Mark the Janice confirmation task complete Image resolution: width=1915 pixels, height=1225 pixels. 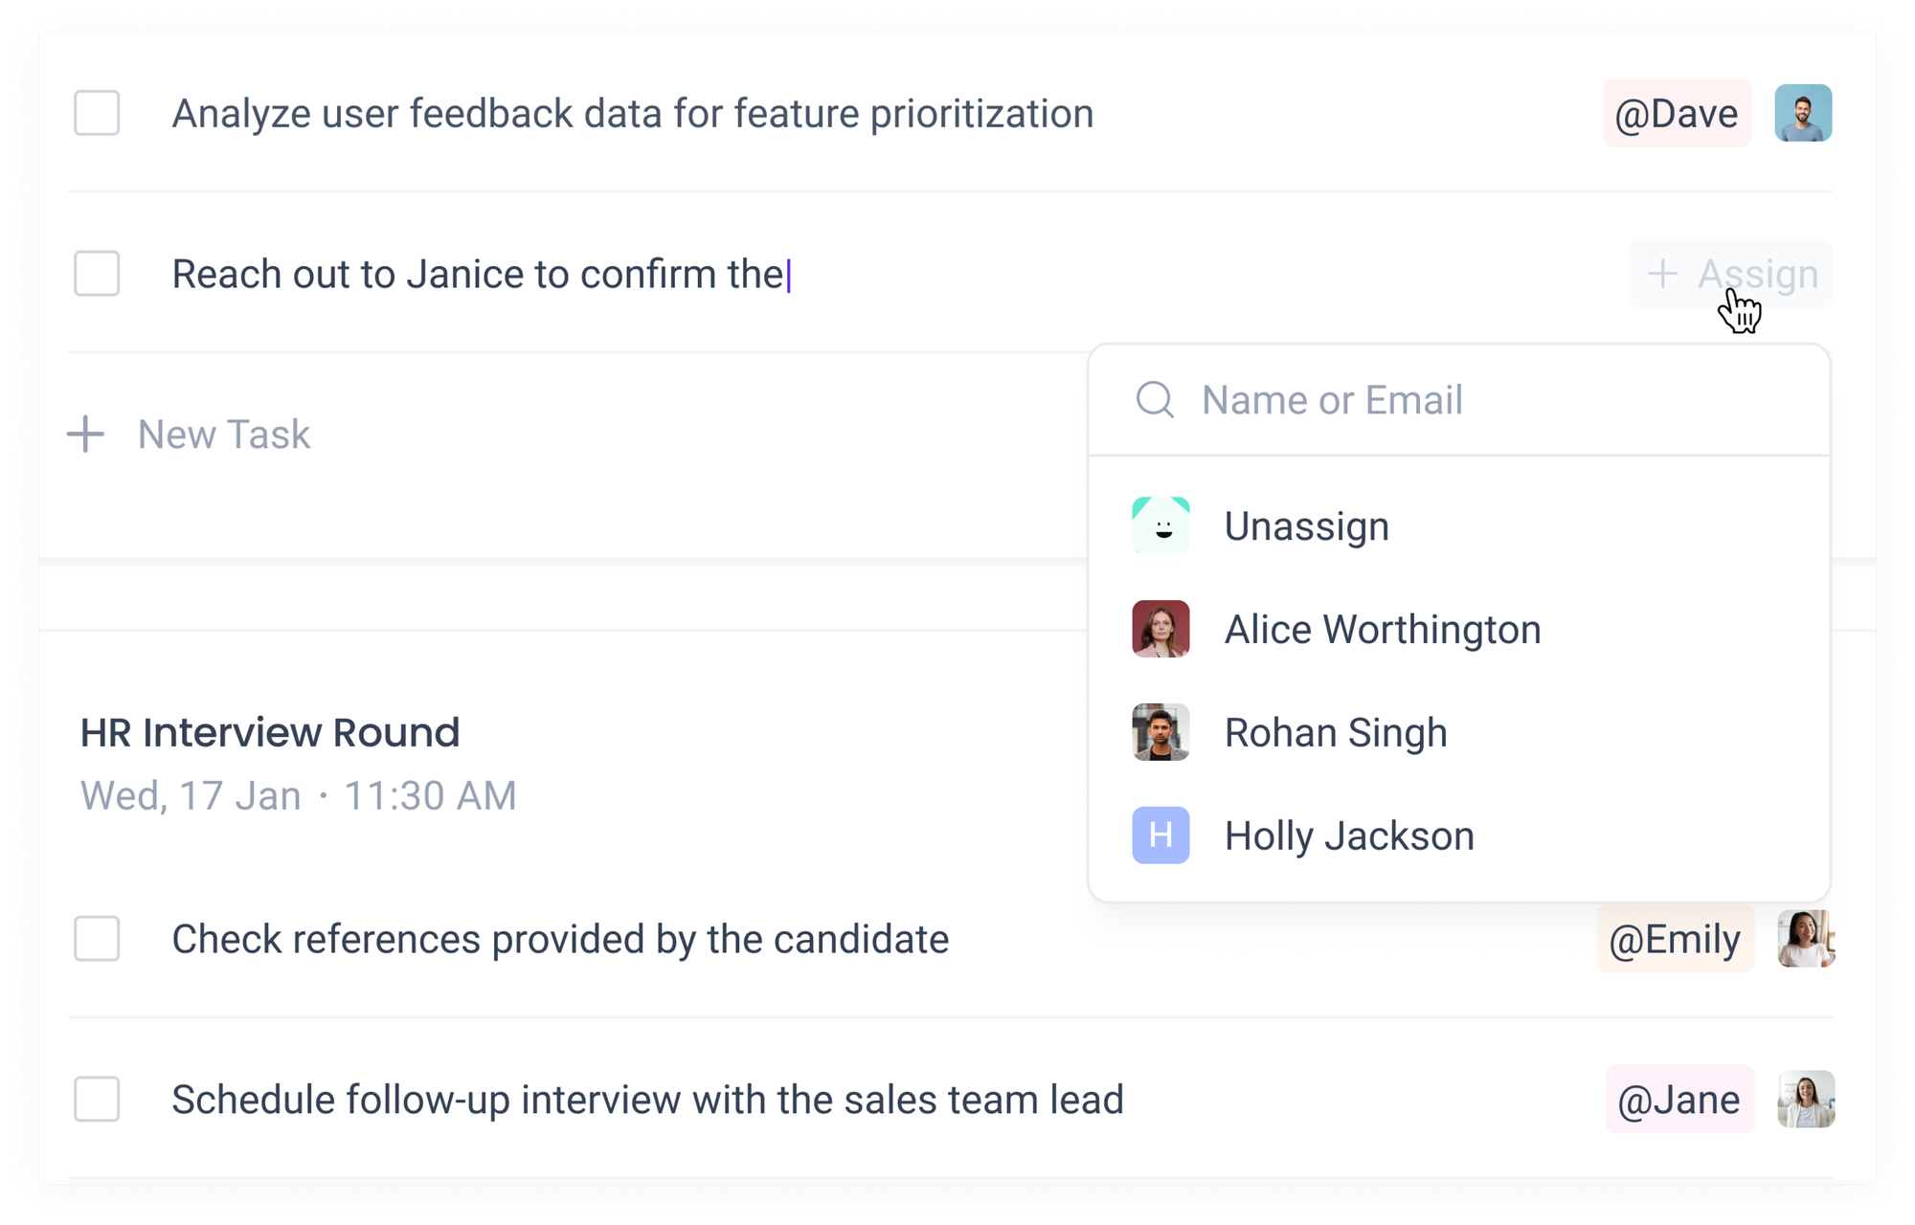click(x=97, y=275)
